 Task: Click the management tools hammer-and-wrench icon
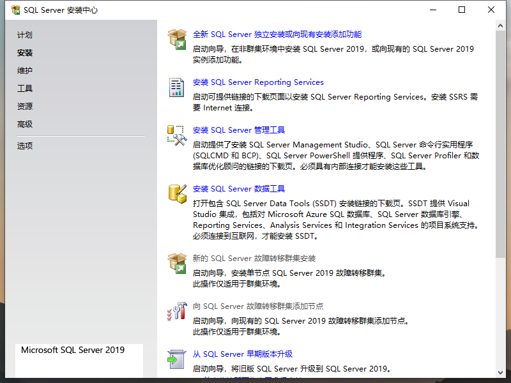point(177,135)
